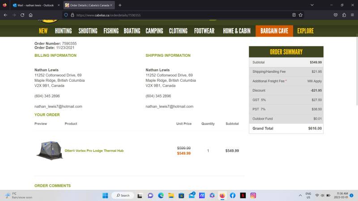This screenshot has width=358, height=201.
Task: Open File Explorer from taskbar
Action: click(171, 196)
